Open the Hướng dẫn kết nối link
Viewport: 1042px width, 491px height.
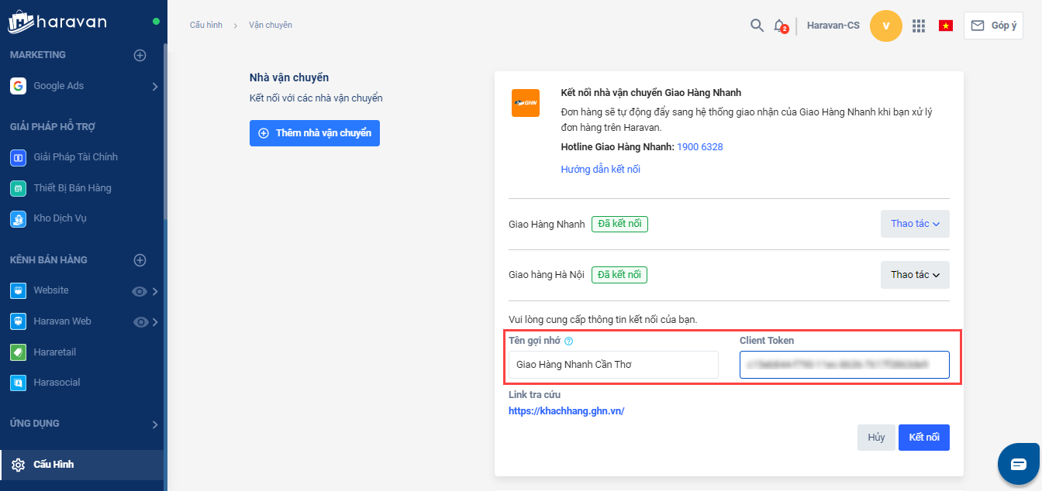[x=600, y=170]
